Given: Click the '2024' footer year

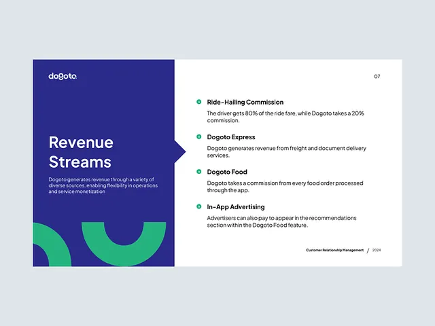Looking at the screenshot, I should 377,250.
